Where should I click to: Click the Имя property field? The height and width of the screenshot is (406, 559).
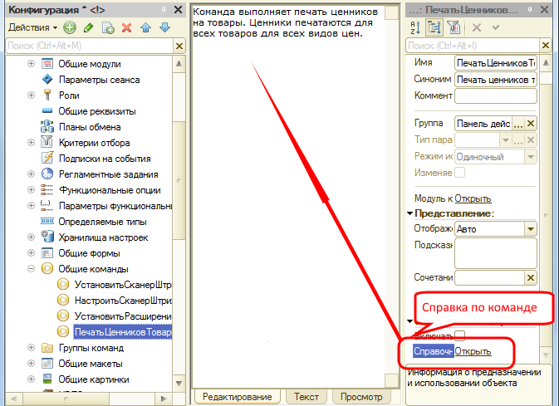pyautogui.click(x=496, y=63)
